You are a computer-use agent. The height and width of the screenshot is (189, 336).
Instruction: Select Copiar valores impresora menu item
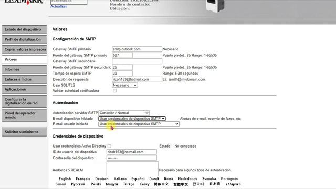25,49
